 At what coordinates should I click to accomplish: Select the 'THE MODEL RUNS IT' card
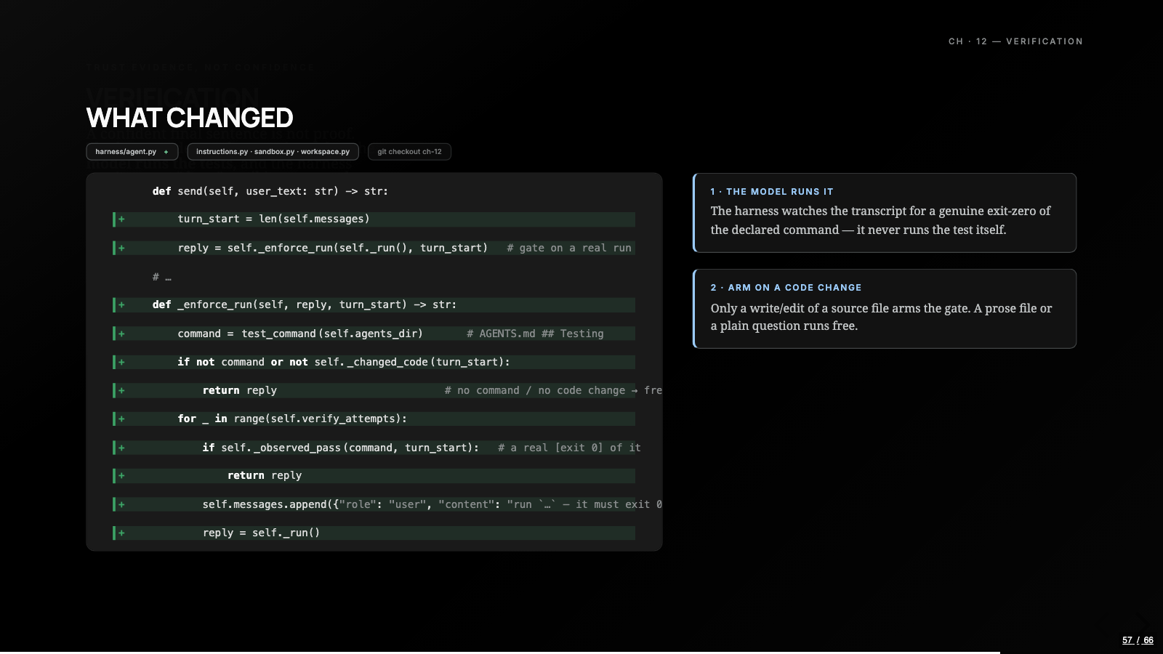pyautogui.click(x=885, y=213)
